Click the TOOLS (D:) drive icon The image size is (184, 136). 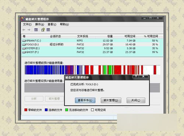click(x=24, y=45)
